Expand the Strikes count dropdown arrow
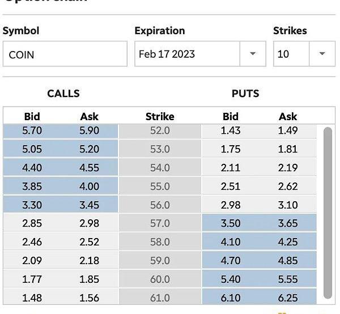 point(322,54)
